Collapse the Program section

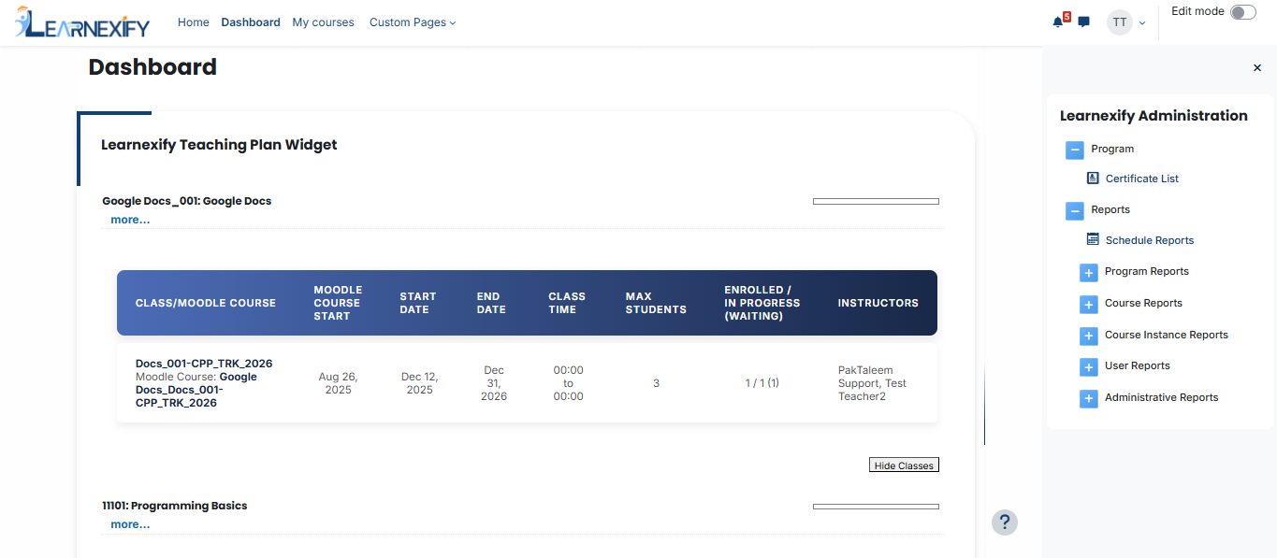coord(1075,150)
